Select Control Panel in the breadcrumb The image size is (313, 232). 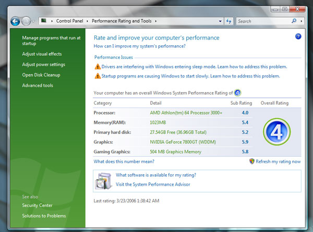[x=69, y=21]
